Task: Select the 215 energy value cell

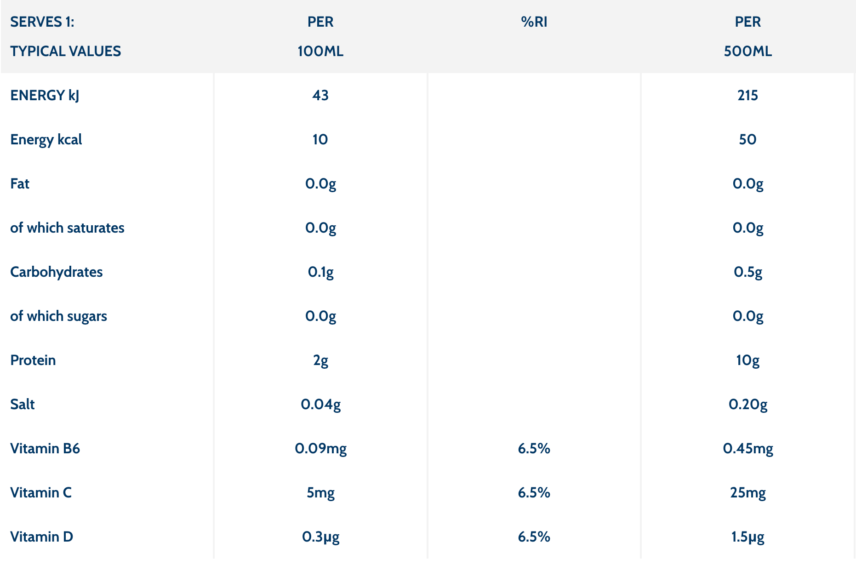Action: (x=748, y=95)
